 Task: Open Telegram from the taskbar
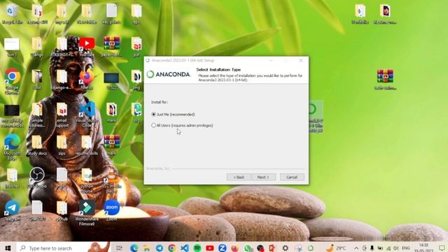point(160,248)
